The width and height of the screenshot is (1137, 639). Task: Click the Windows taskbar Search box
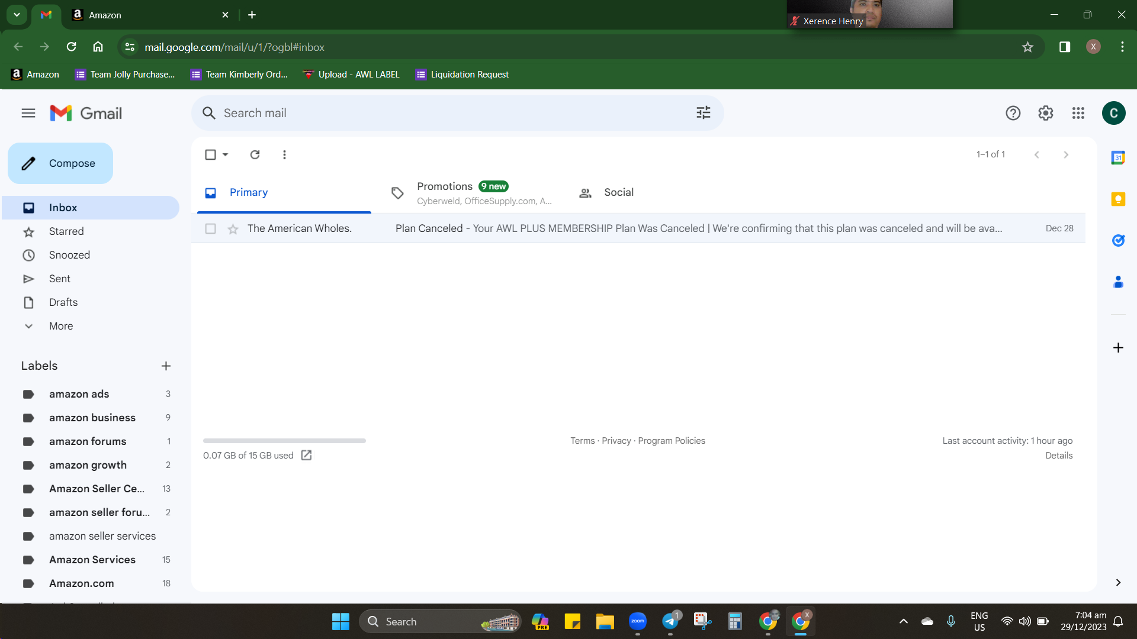pyautogui.click(x=440, y=621)
